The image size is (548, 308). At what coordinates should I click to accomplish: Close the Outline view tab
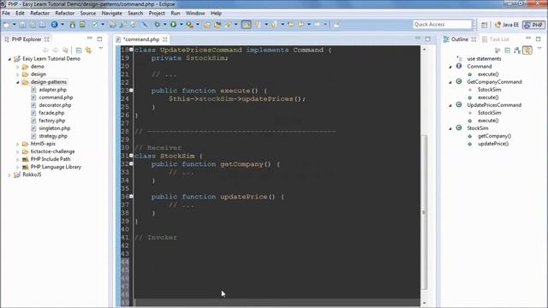pos(474,39)
